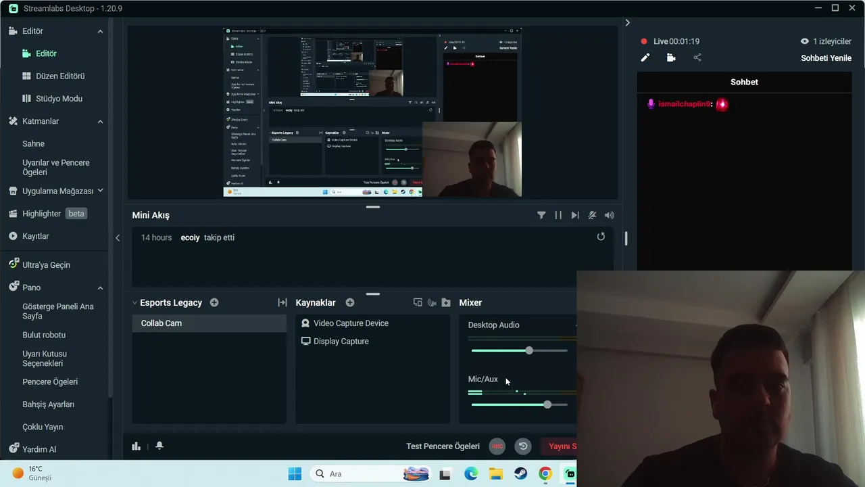Collapse the Pano section chevron
This screenshot has width=865, height=487.
pos(100,287)
